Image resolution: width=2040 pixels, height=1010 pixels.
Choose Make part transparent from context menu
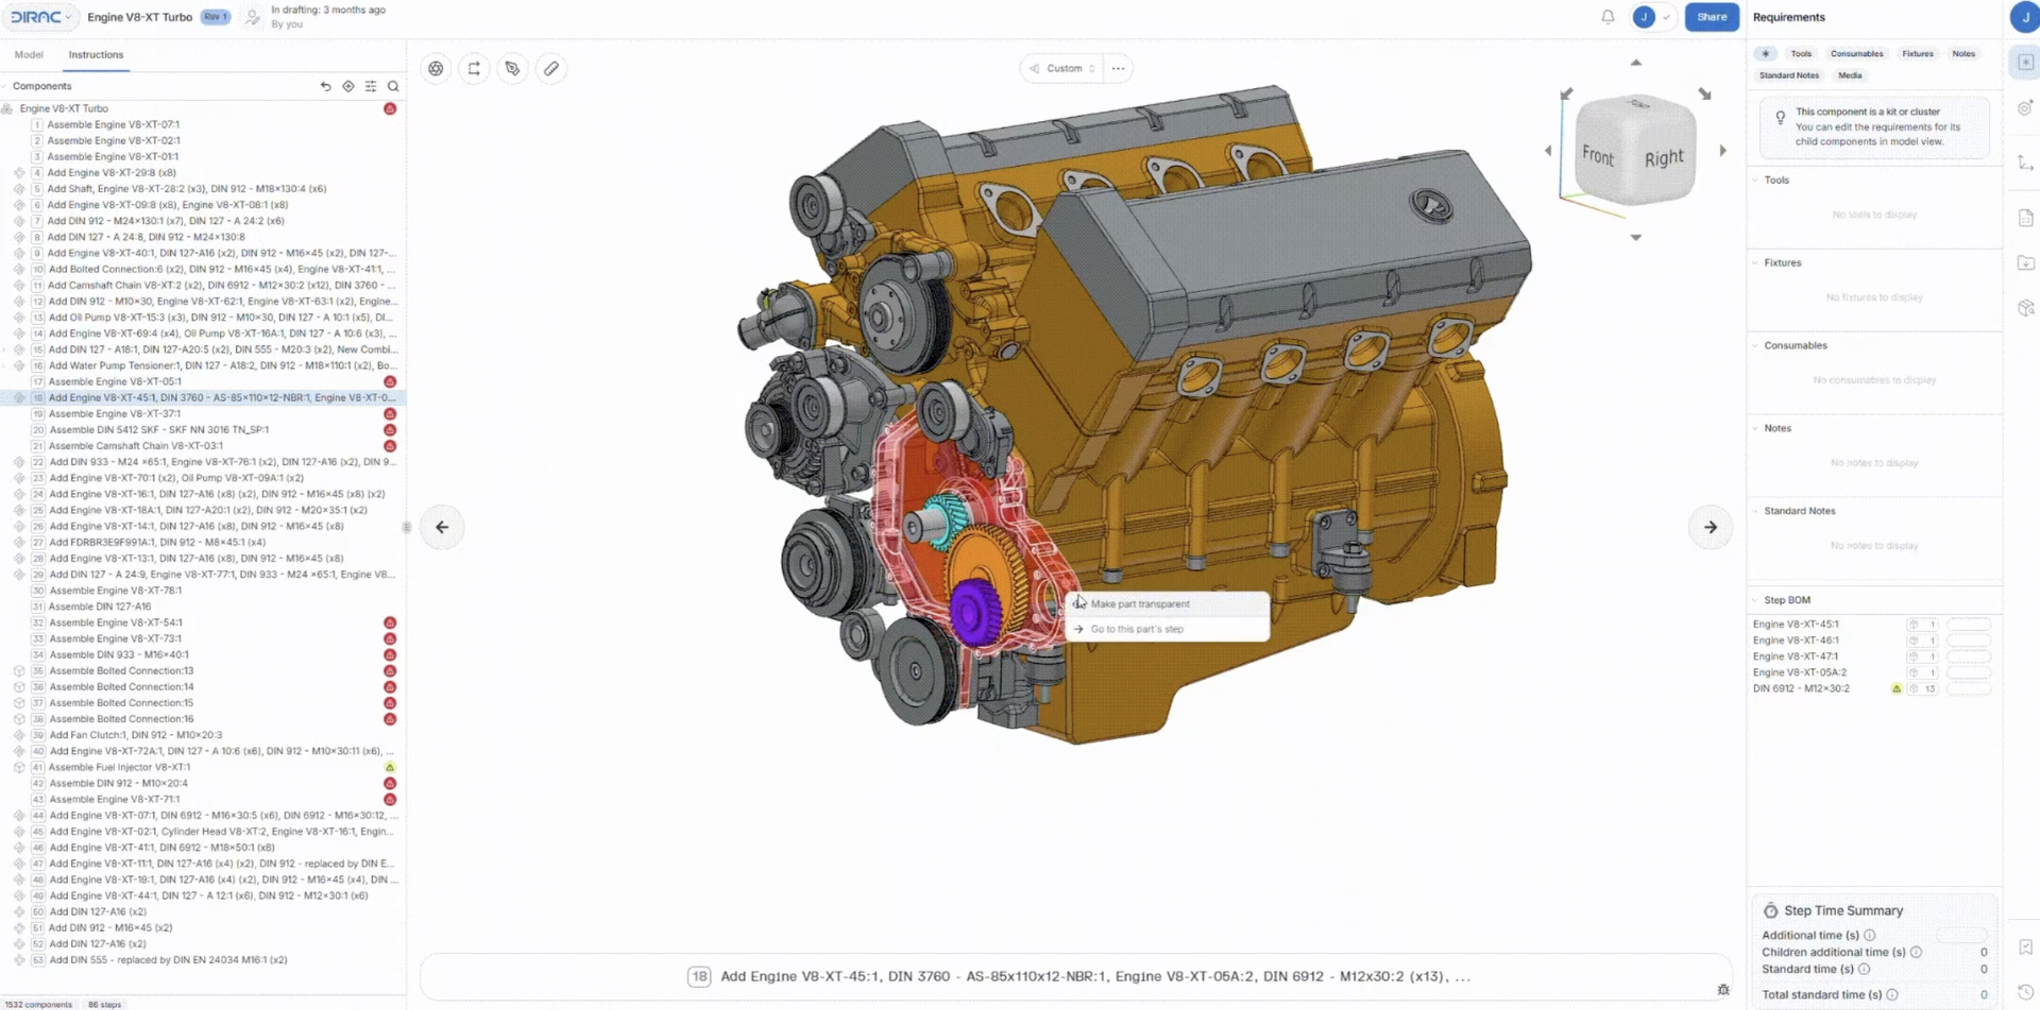pos(1168,604)
